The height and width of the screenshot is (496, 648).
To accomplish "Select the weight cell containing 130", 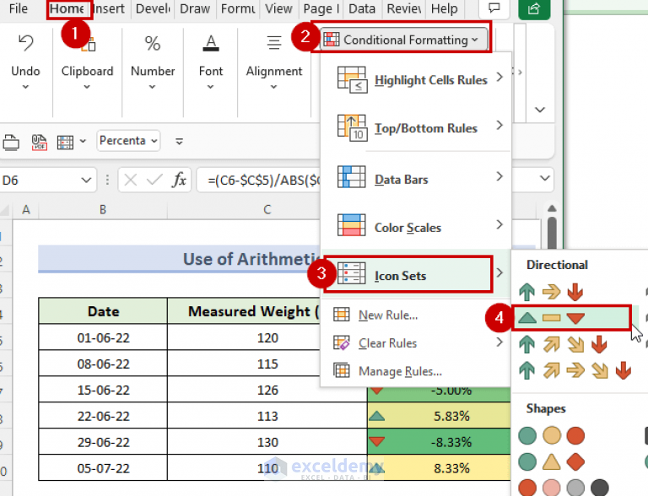I will pyautogui.click(x=267, y=442).
